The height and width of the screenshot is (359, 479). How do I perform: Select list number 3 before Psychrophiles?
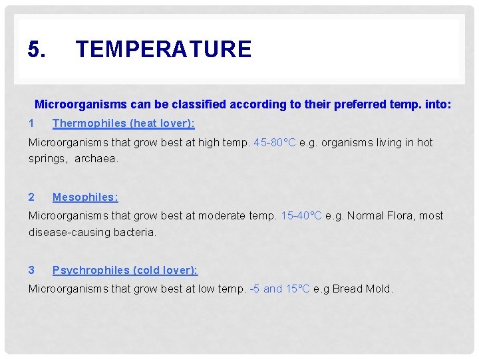click(x=31, y=270)
